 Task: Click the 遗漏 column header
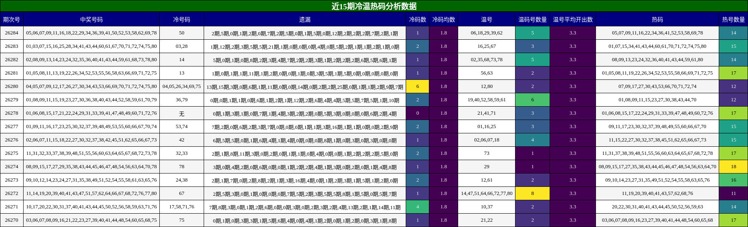point(305,19)
